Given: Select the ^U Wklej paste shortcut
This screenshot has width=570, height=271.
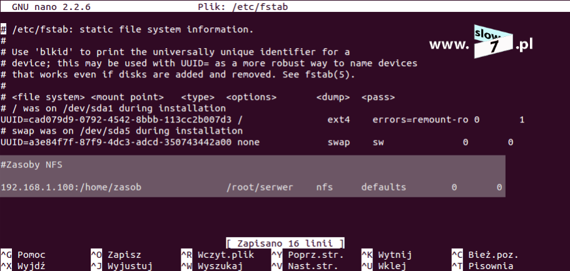Looking at the screenshot, I should [384, 266].
